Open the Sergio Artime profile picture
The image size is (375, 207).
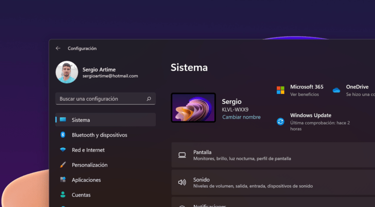67,72
